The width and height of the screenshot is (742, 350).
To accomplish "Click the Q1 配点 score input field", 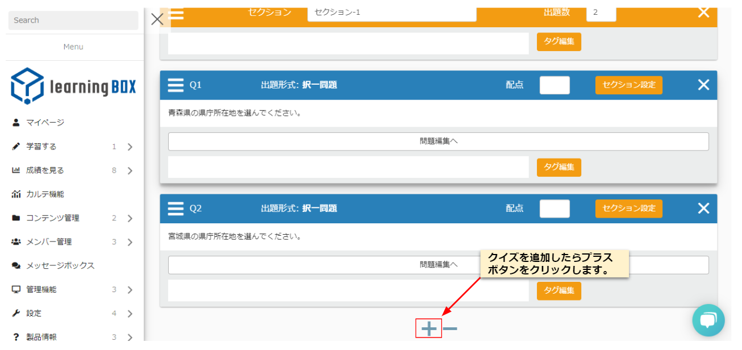I will pos(554,85).
